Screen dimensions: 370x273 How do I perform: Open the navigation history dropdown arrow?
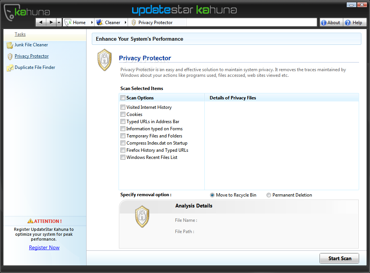coord(59,23)
